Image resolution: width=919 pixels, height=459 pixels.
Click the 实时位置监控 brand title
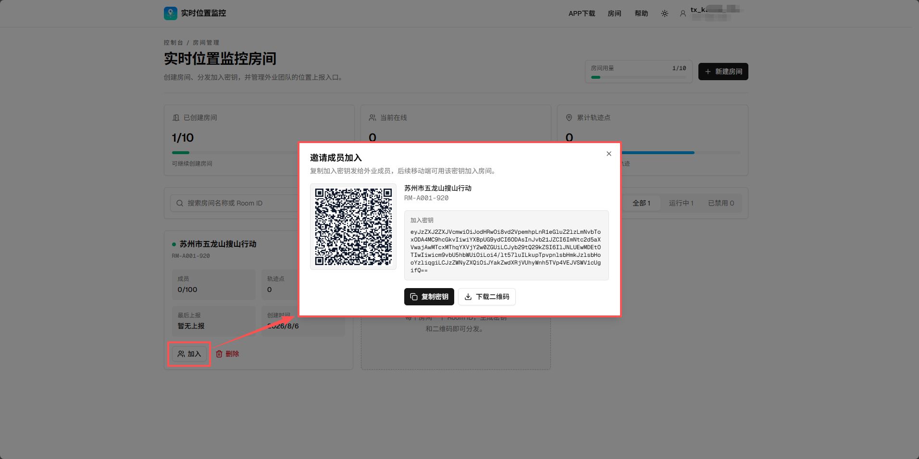[203, 13]
